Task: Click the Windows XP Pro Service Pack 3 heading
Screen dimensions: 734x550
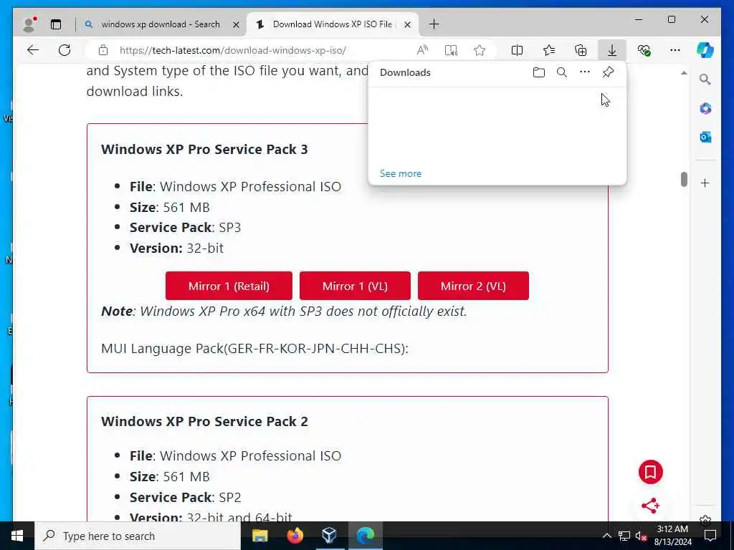Action: click(x=204, y=150)
